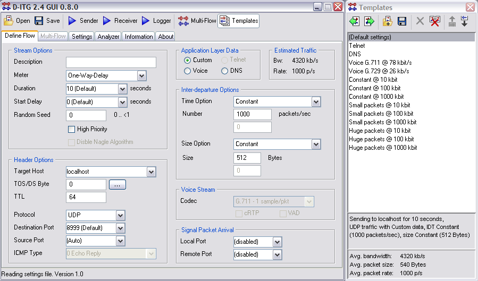478x281 pixels.
Task: Select the Telnet template in list
Action: click(411, 46)
